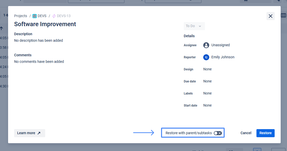Click the Due date None value
The image size is (287, 151).
click(x=207, y=81)
